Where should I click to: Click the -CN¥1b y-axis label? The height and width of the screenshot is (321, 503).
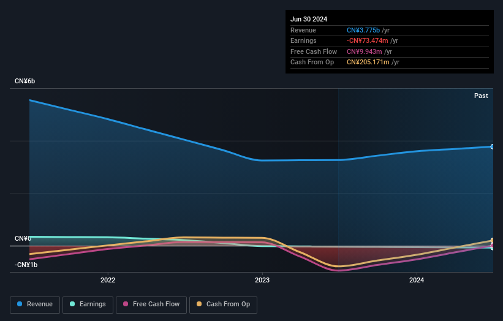pyautogui.click(x=26, y=265)
